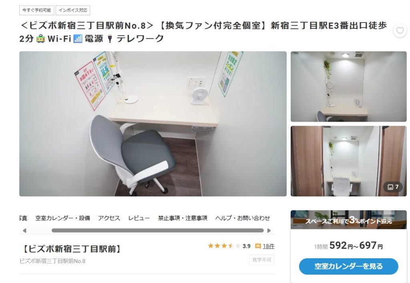Open the upper right room thumbnail

click(x=349, y=86)
